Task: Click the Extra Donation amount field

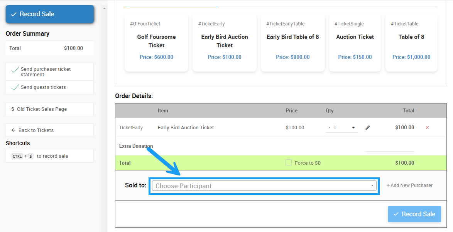Action: click(x=389, y=147)
